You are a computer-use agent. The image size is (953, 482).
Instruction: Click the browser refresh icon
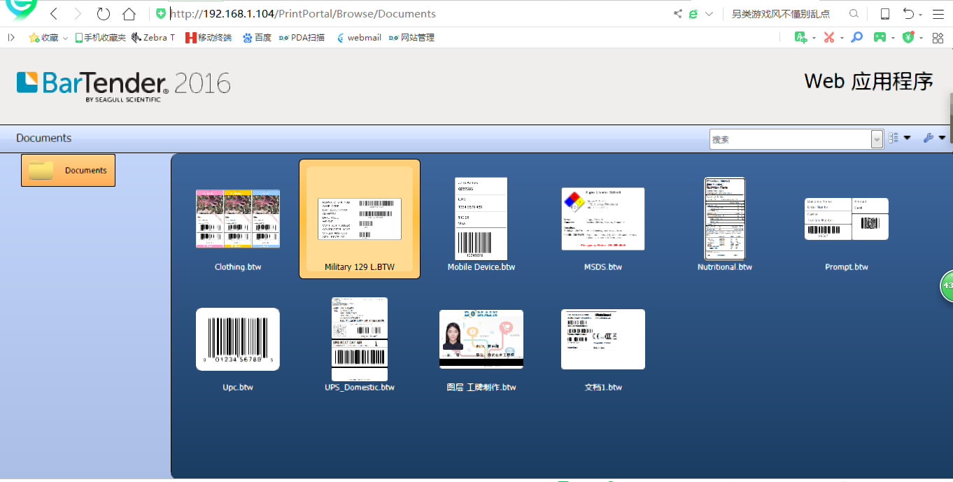click(x=104, y=14)
